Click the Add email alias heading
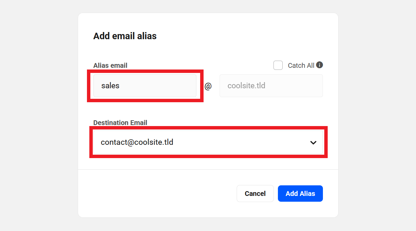This screenshot has height=231, width=416. [125, 36]
